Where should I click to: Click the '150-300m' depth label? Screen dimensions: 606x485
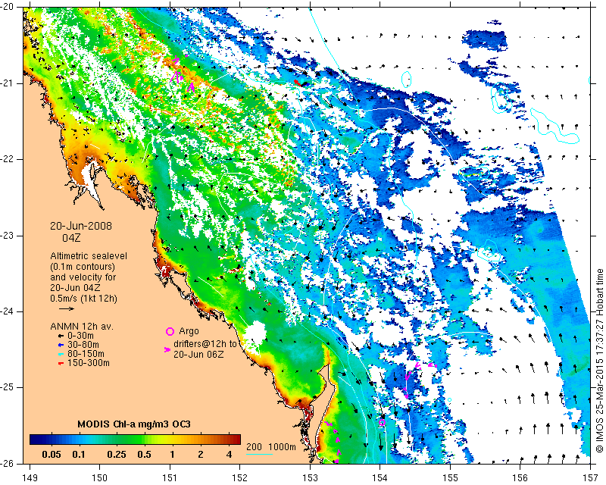pyautogui.click(x=89, y=363)
